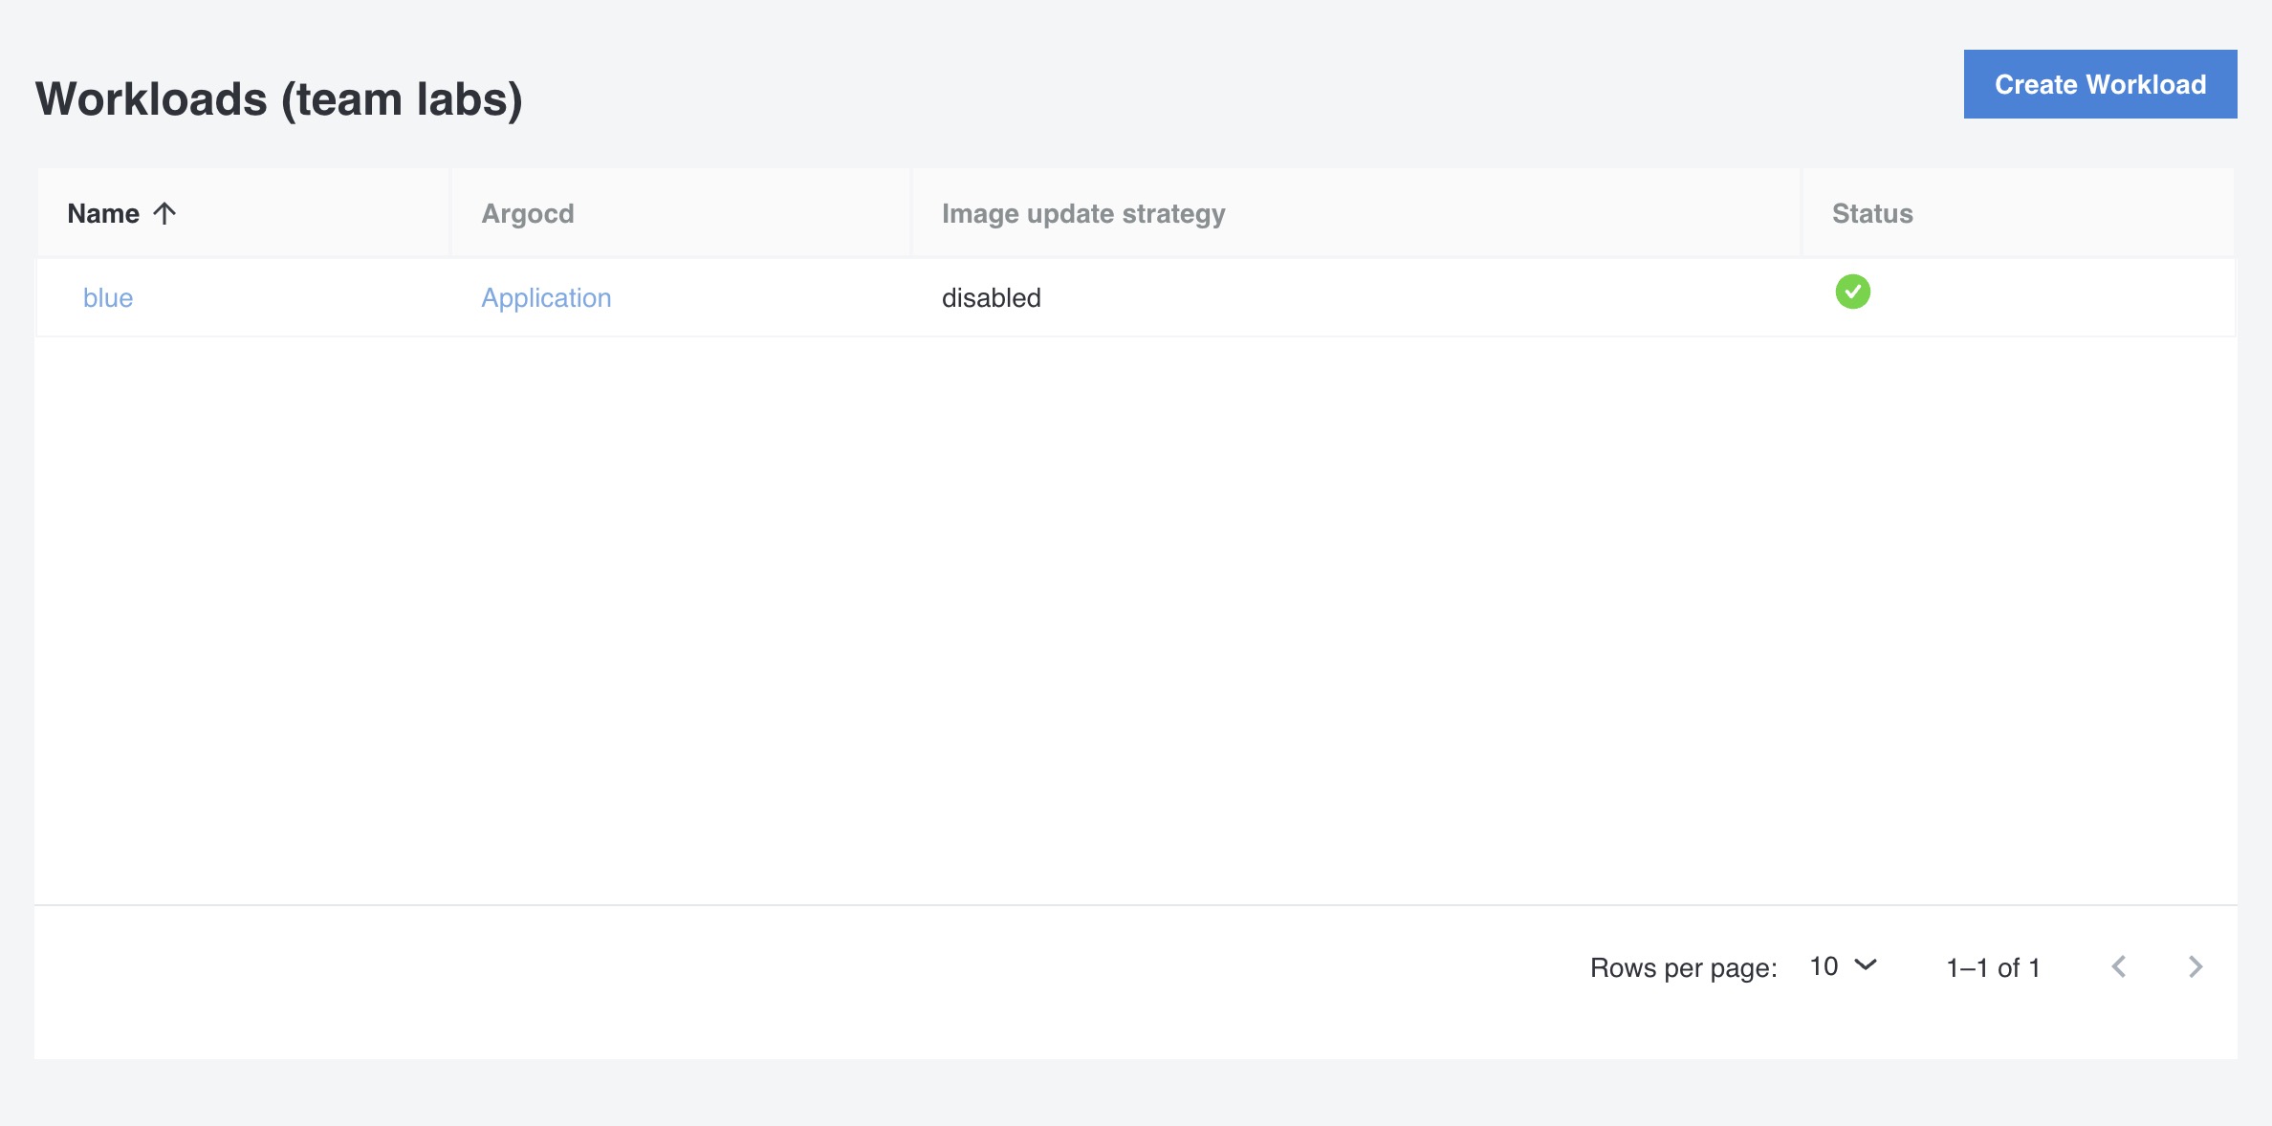Screen dimensions: 2272x1126
Task: Go to the next page arrow
Action: pos(2196,966)
